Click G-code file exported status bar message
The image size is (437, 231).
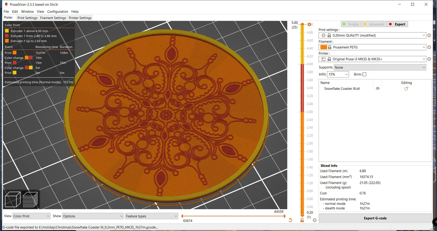point(80,227)
